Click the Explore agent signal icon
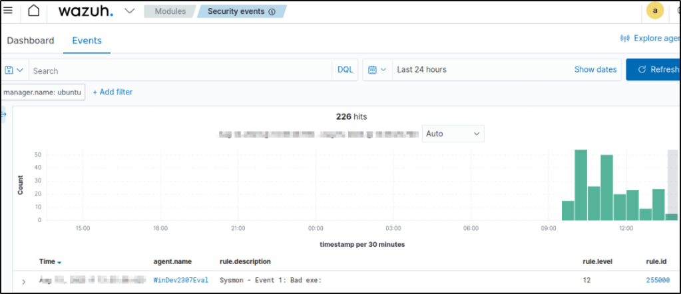Viewport: 681px width, 294px height. click(624, 39)
